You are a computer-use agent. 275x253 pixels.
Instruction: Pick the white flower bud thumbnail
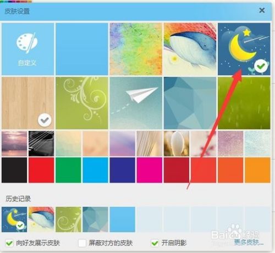(x=177, y=144)
